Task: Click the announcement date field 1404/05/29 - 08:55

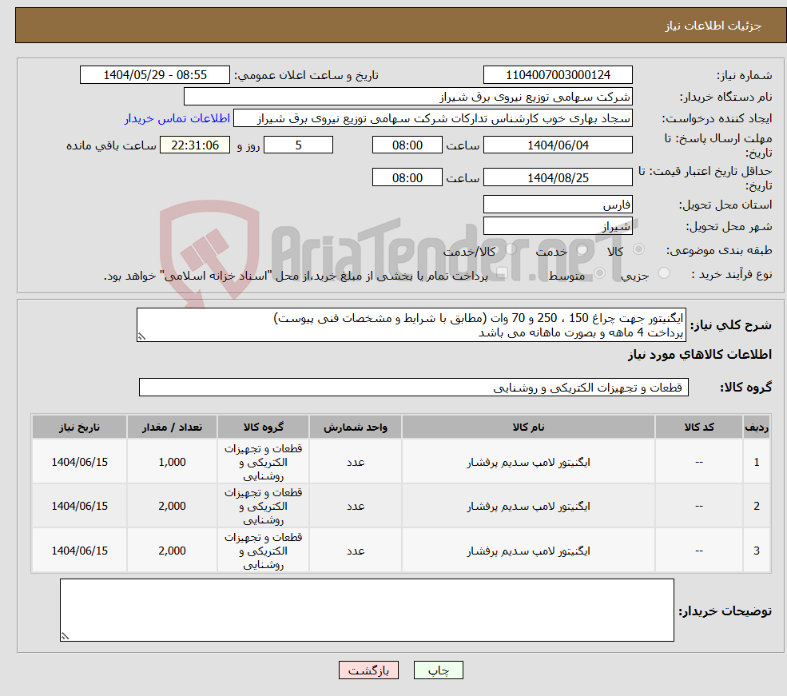Action: [154, 75]
